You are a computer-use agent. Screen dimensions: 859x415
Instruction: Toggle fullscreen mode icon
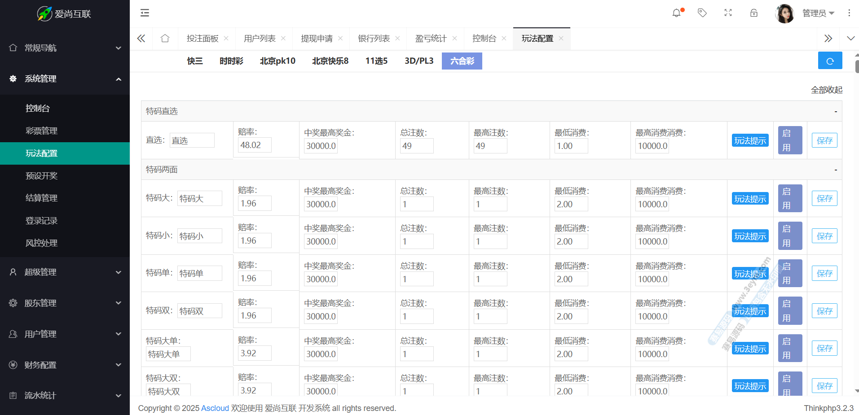pos(728,13)
